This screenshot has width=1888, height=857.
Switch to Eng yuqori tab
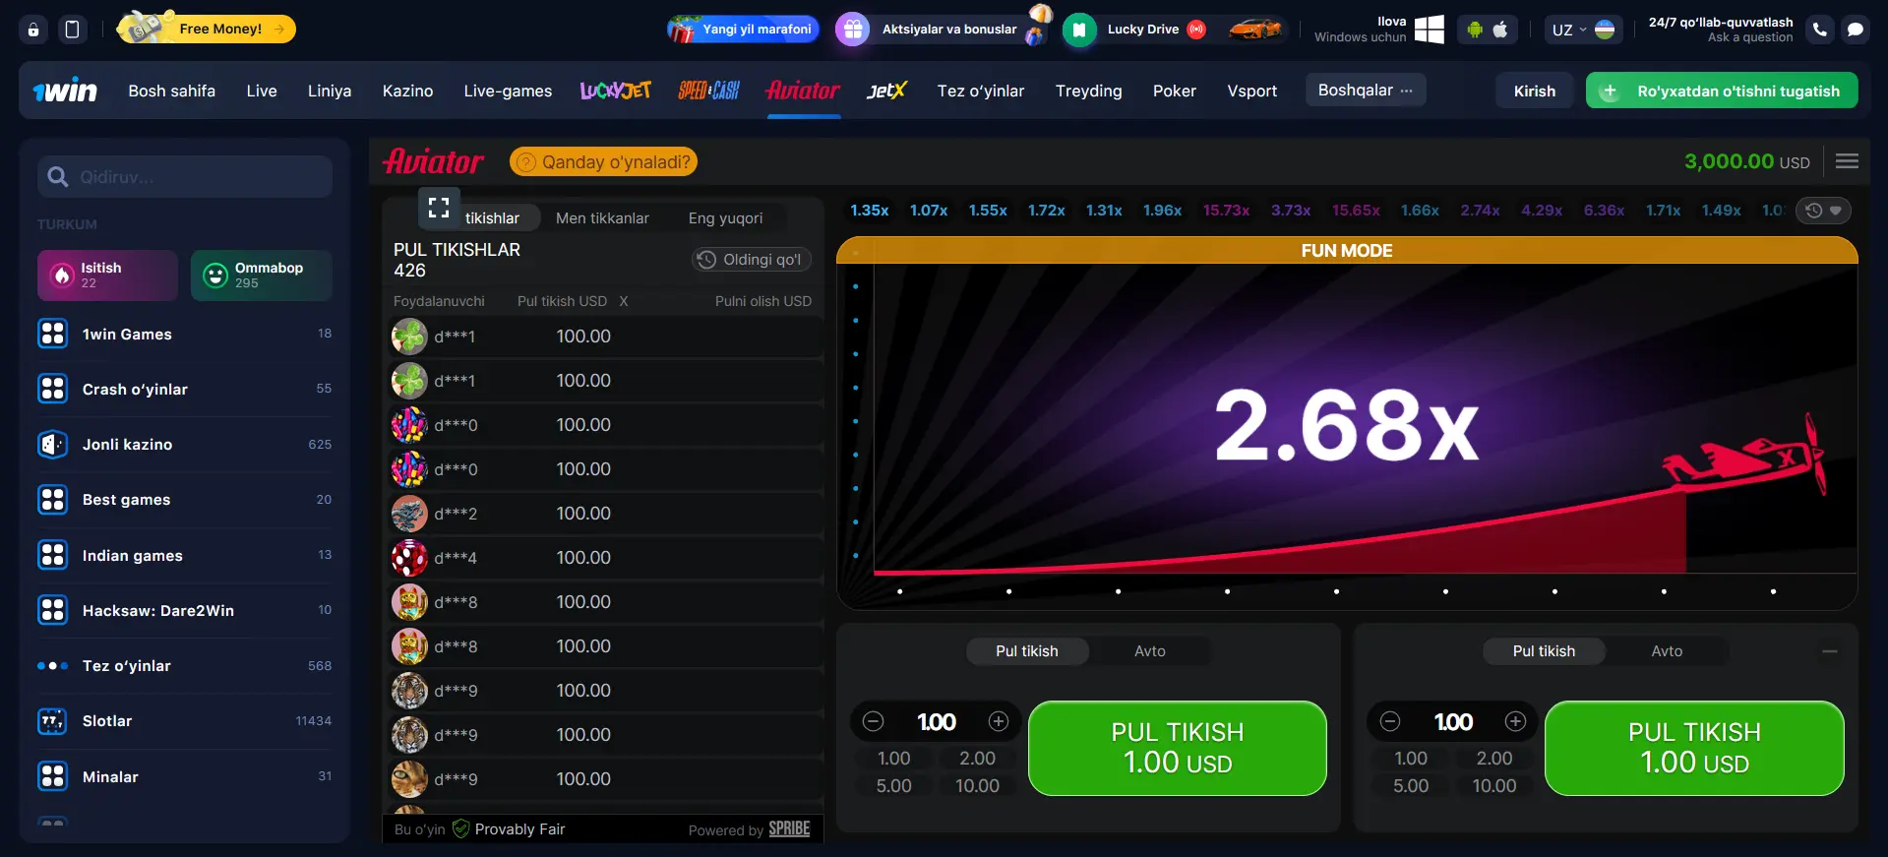coord(725,218)
